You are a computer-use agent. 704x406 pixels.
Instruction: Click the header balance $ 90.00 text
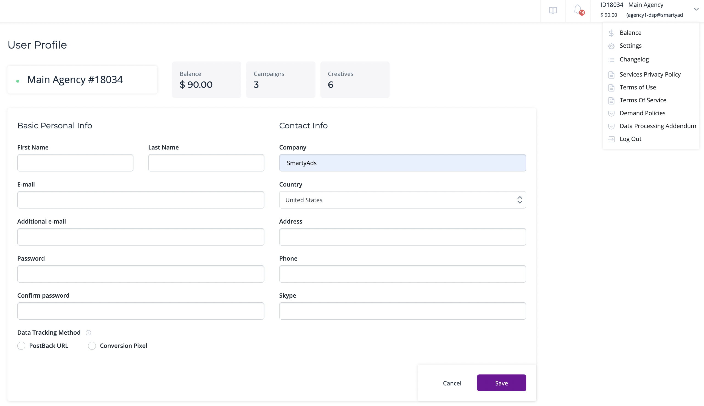(608, 15)
